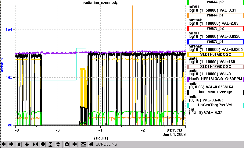
Task: Click the cm units label
Action: click(x=192, y=109)
